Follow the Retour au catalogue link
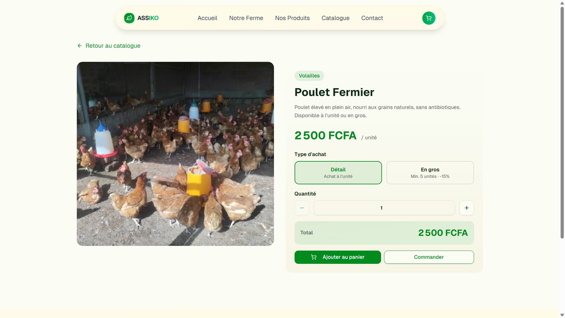Viewport: 565px width, 318px height. click(113, 46)
